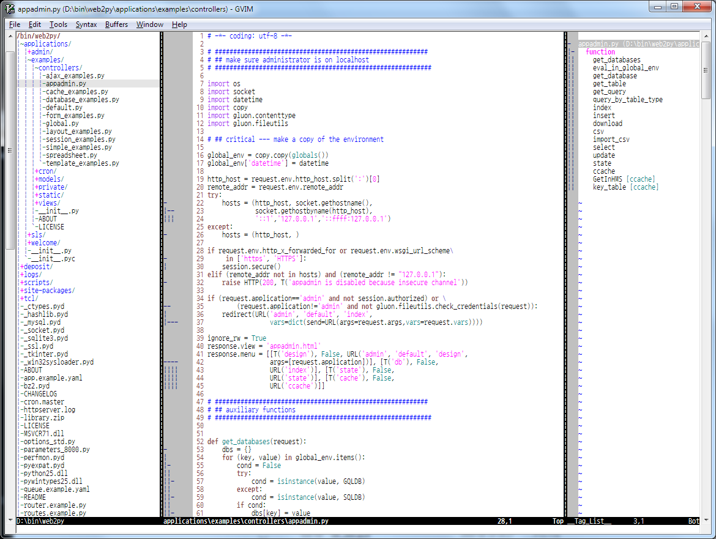
Task: Click the GVIM application icon in title bar
Action: (x=10, y=8)
